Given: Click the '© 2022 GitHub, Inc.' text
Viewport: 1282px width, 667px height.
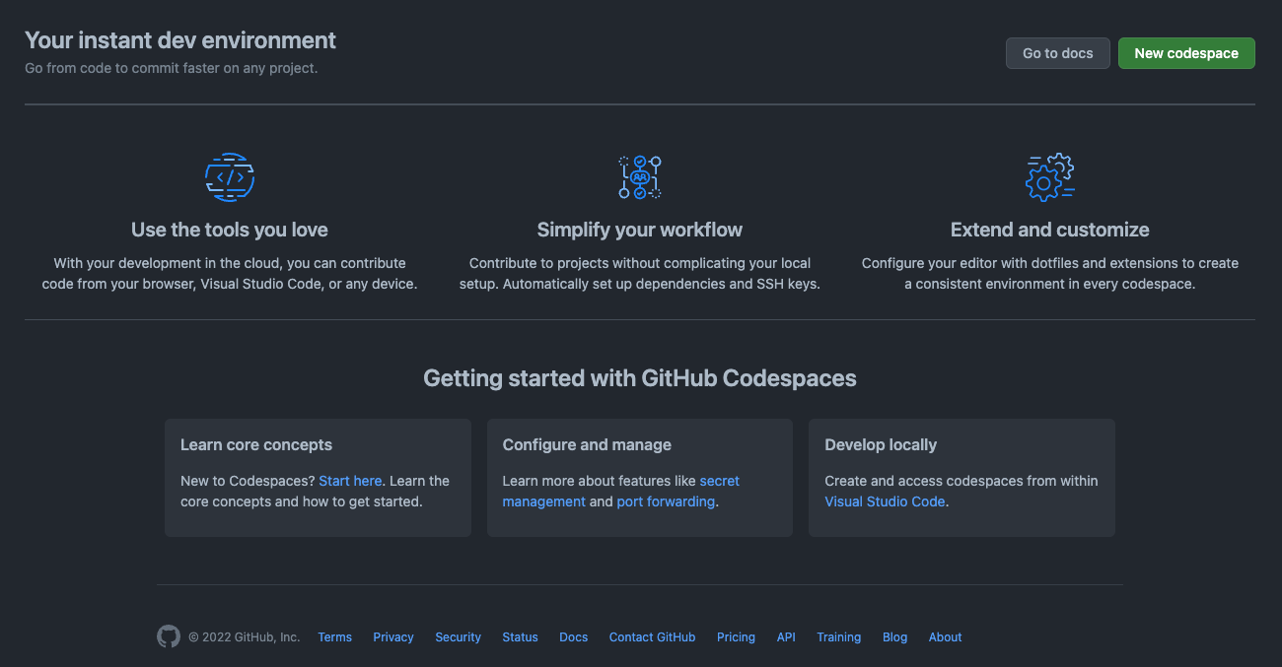Looking at the screenshot, I should click(245, 637).
